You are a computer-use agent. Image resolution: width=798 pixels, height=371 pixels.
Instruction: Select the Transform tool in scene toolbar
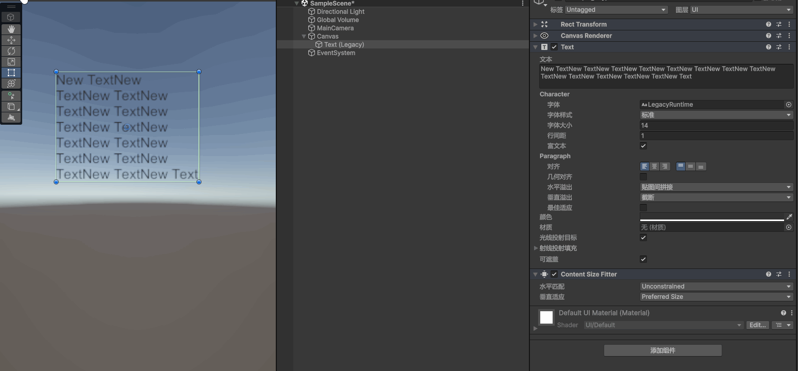(x=11, y=83)
